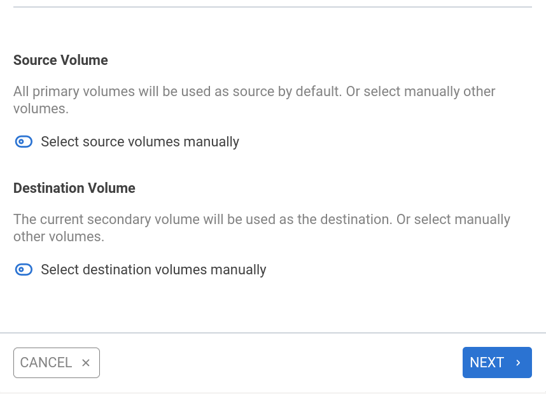Viewport: 546px width, 394px height.
Task: Click the horizontal divider above Source Volume
Action: [x=272, y=7]
